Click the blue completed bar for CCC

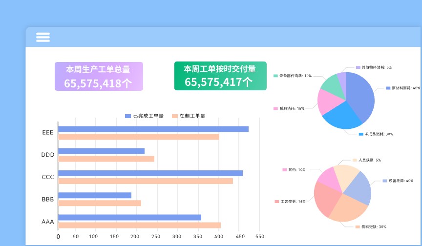click(x=150, y=173)
